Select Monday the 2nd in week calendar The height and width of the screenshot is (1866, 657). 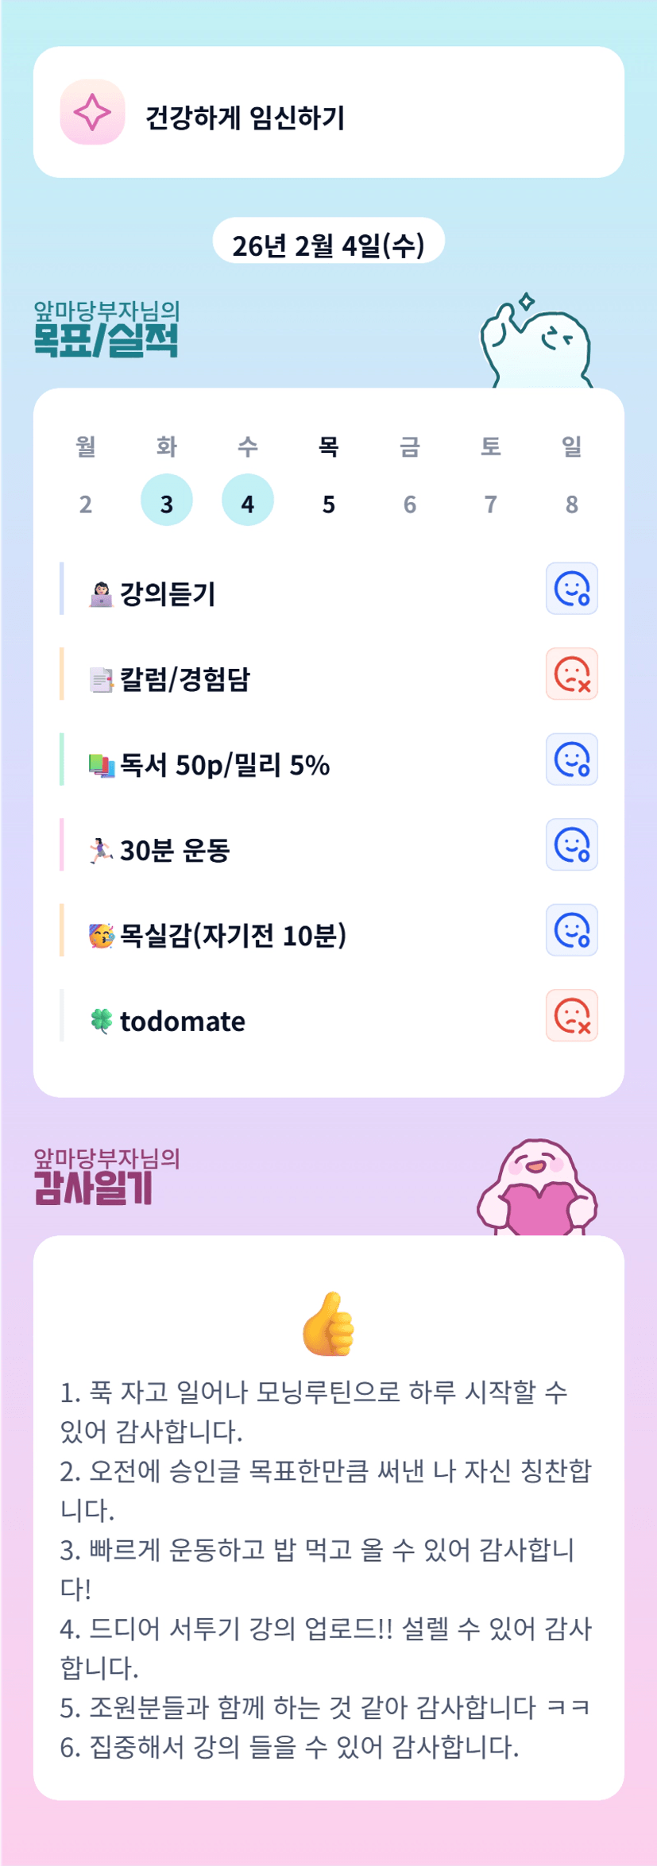coord(86,504)
